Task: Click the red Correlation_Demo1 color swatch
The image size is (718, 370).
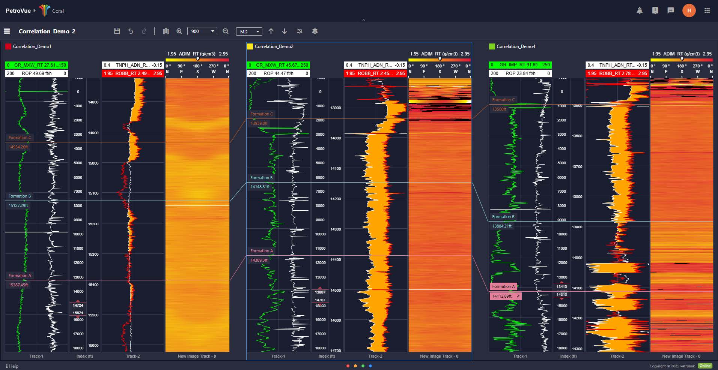Action: click(x=8, y=46)
